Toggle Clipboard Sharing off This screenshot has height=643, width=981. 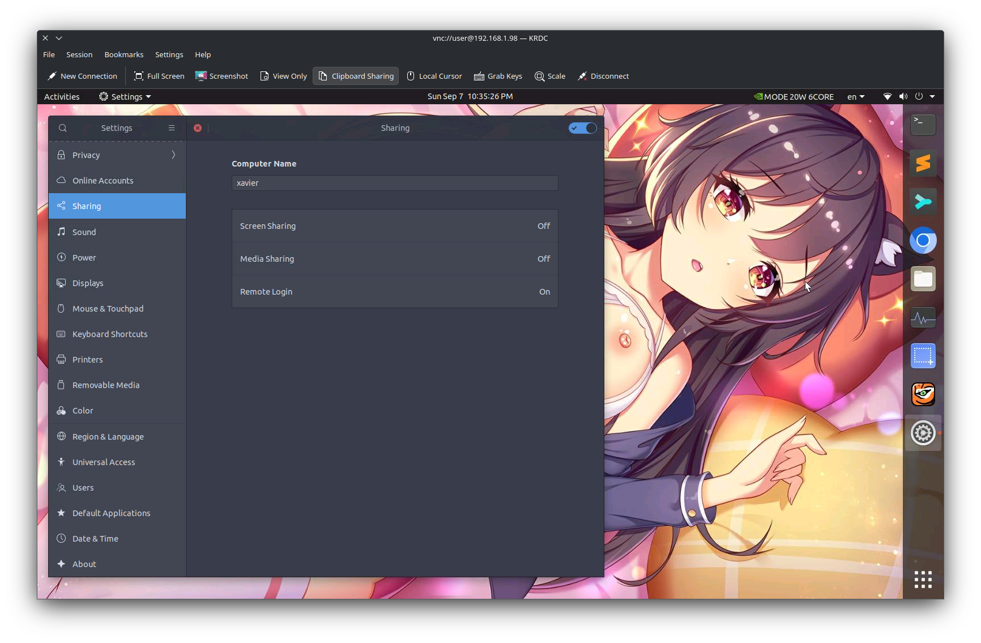tap(356, 76)
